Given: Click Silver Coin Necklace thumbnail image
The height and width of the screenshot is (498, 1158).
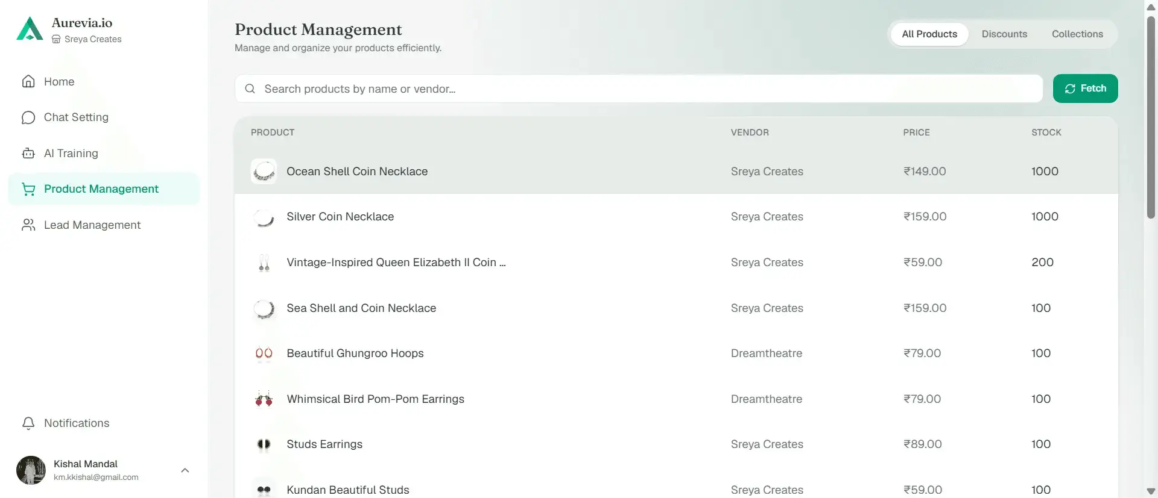Looking at the screenshot, I should [x=264, y=217].
